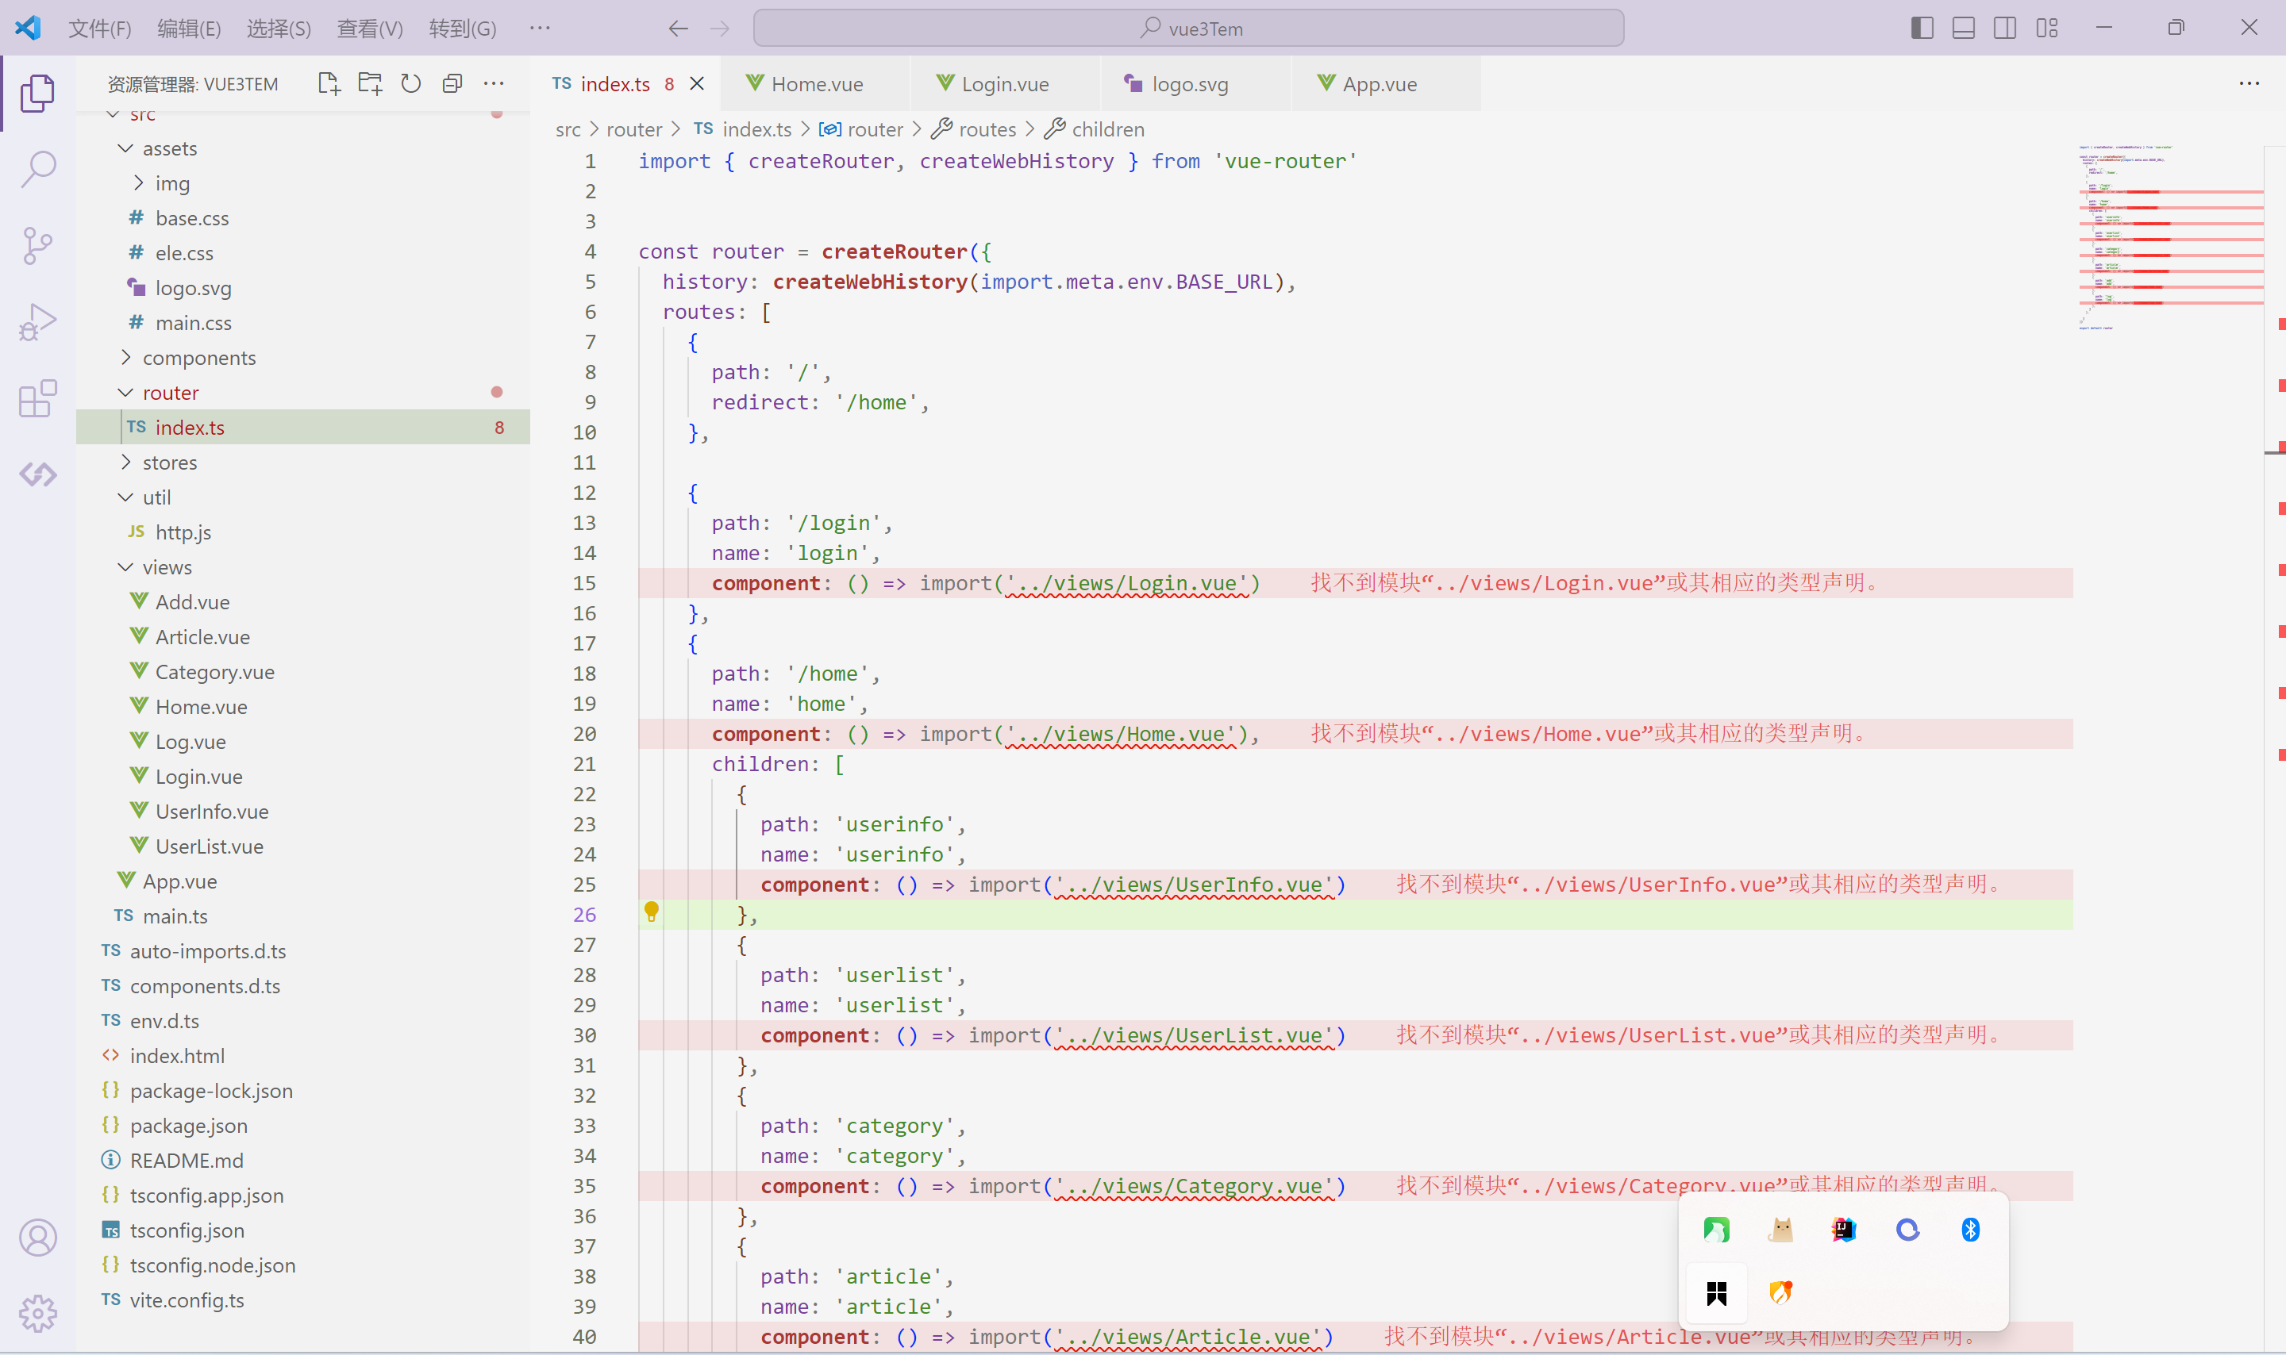
Task: Click the vue3Tem command center search box
Action: 1188,29
